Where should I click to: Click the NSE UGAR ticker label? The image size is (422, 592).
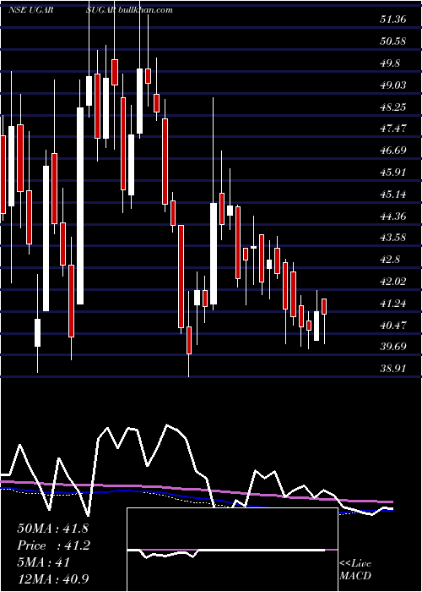point(31,10)
